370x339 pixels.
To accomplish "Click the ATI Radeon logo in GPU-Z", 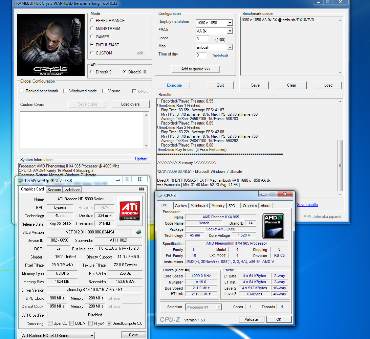I will pos(130,210).
